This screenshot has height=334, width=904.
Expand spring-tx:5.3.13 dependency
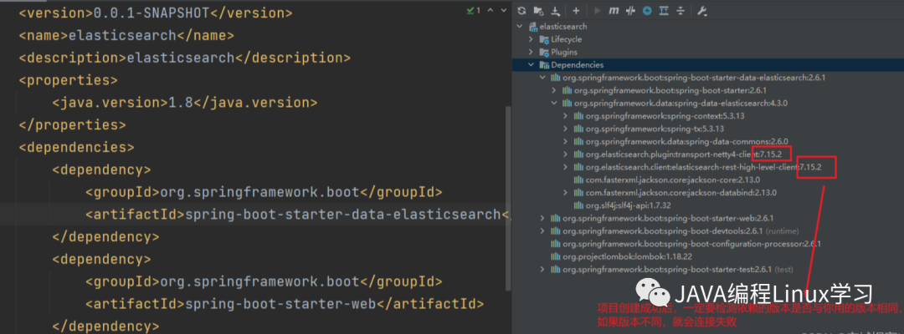(566, 129)
